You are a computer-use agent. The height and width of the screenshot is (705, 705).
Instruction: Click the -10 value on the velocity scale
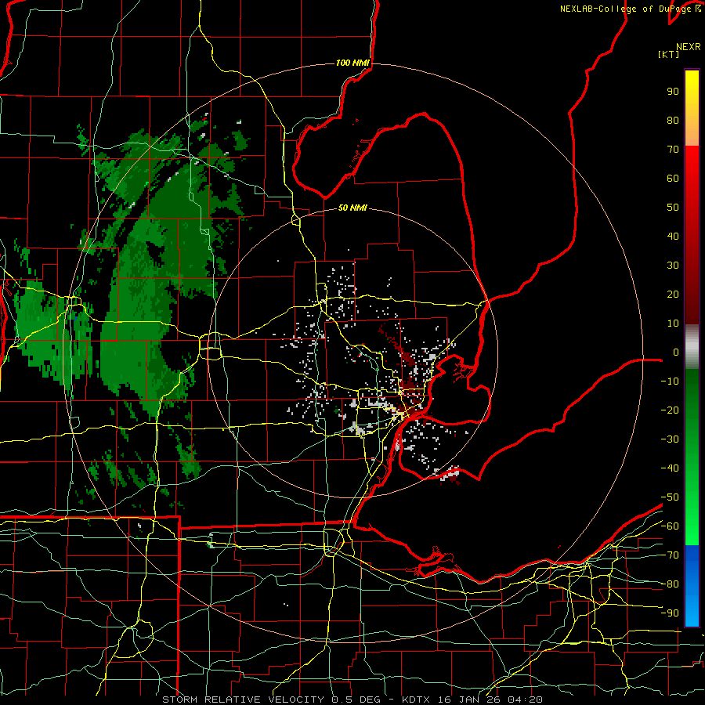(x=670, y=381)
